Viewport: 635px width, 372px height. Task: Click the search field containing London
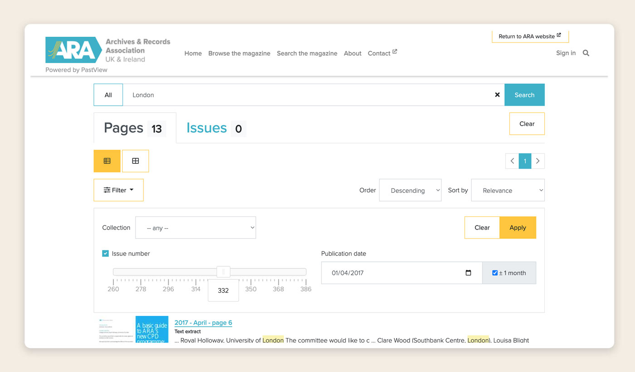308,95
